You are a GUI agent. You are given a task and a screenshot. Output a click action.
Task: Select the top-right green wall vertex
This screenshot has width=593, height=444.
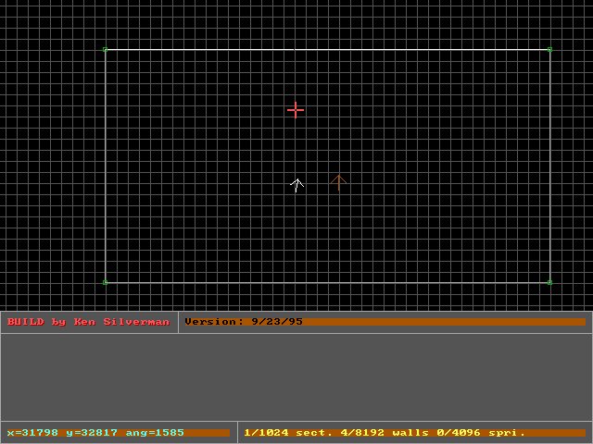[549, 49]
